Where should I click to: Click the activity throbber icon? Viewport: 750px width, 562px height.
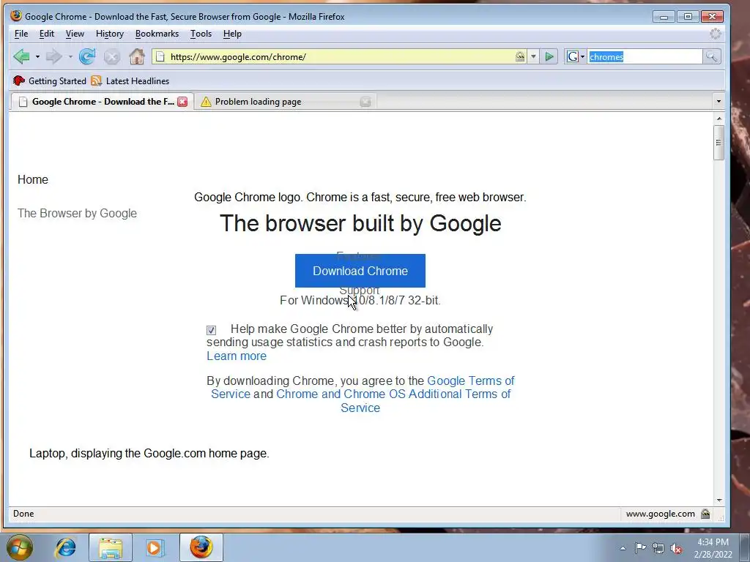715,34
